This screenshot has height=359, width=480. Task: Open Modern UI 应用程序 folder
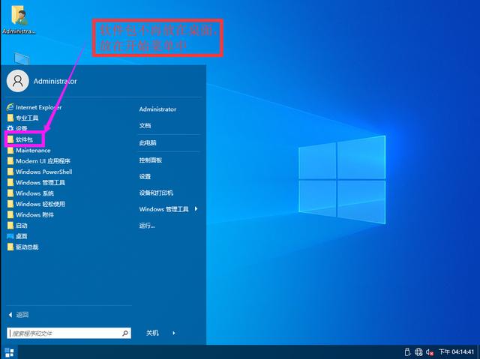pos(39,161)
